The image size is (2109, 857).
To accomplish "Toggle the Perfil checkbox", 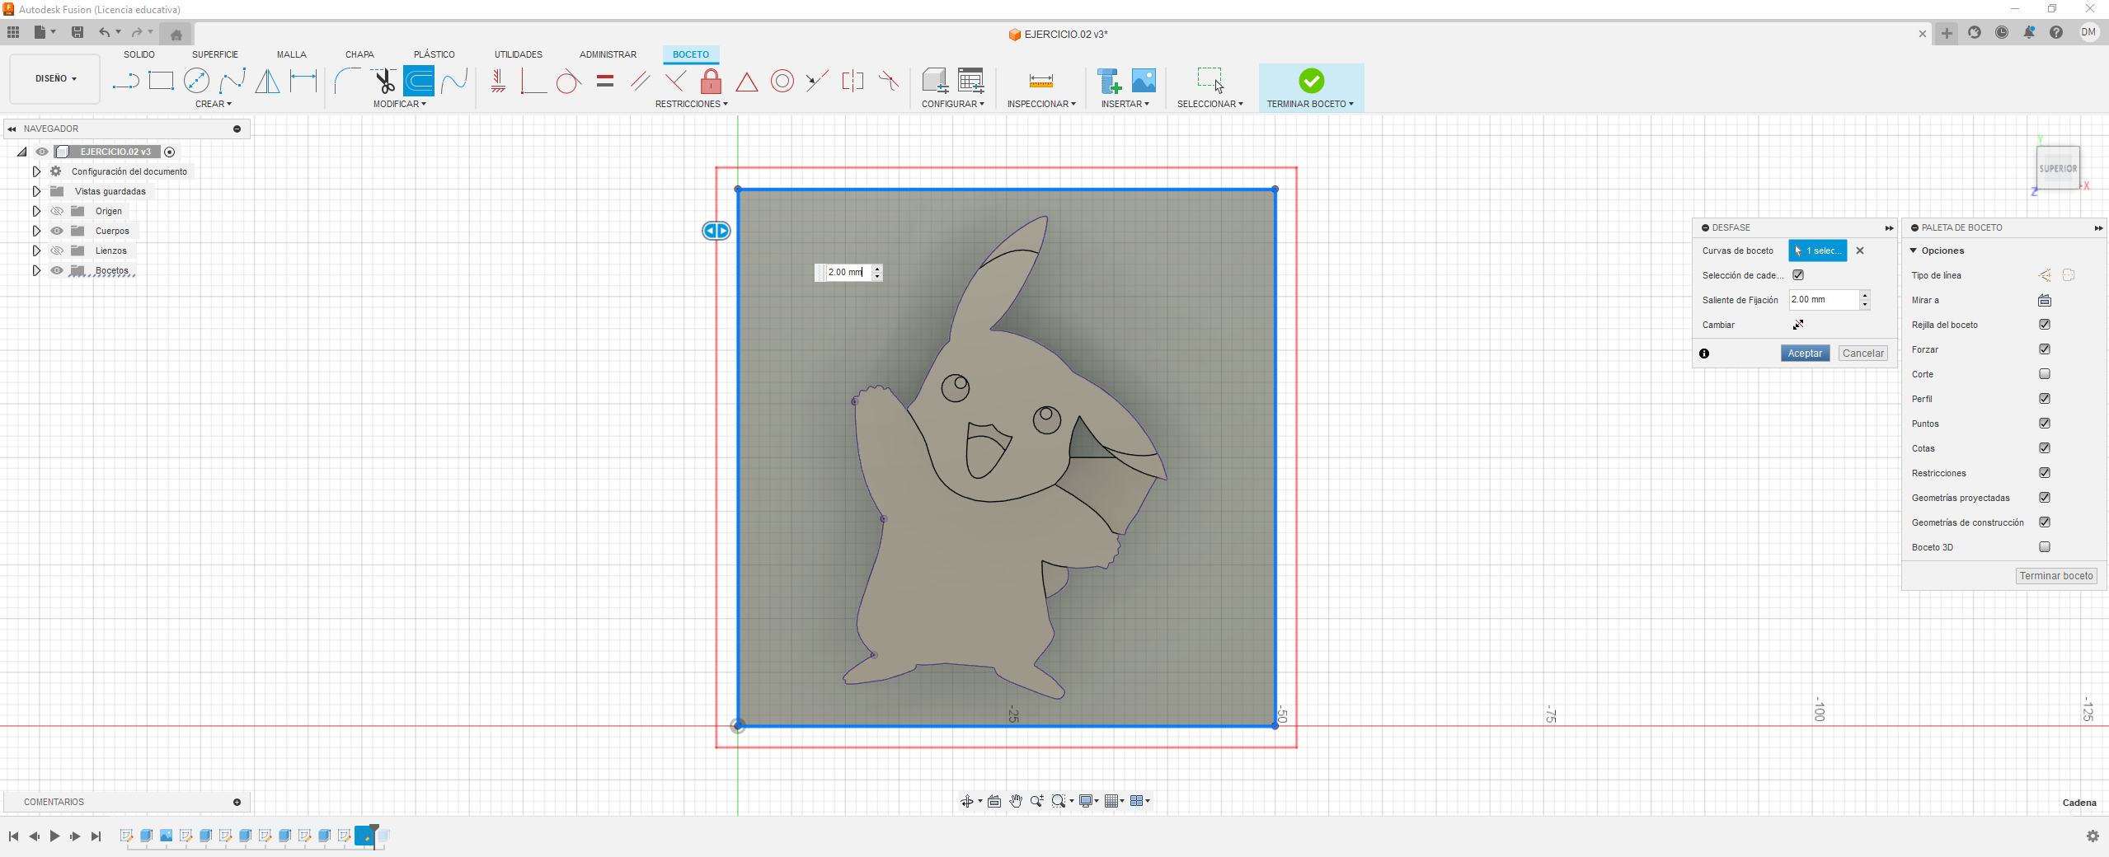I will tap(2045, 399).
